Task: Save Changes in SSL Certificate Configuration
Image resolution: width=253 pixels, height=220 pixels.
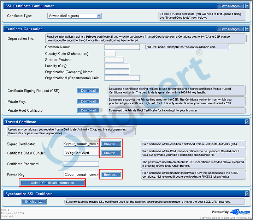Action: click(230, 6)
